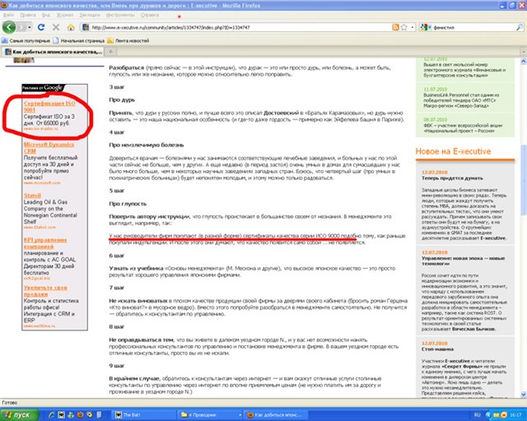Click the '3 шаг' heading text
The height and width of the screenshot is (421, 527).
point(117,87)
